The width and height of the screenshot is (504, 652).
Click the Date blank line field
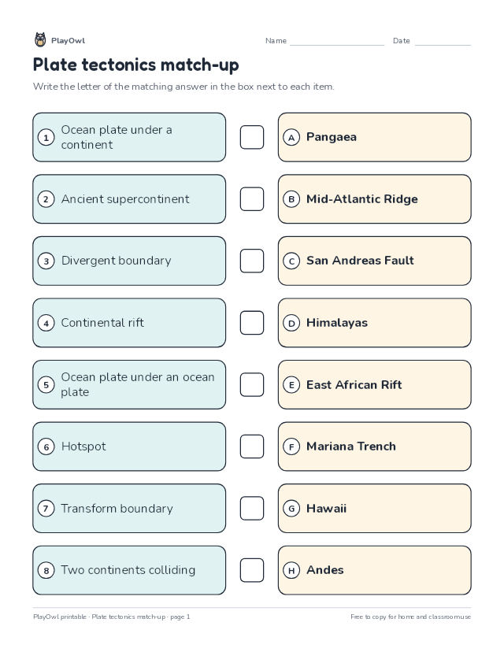(x=443, y=41)
